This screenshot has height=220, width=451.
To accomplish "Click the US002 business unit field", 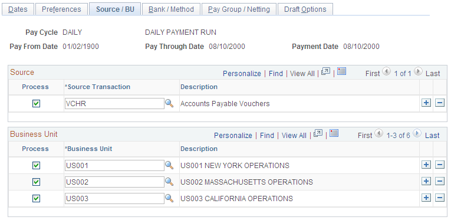I will click(x=114, y=182).
